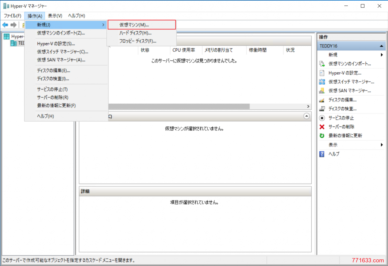Click the green refresh 最新の情報に更新 icon
This screenshot has height=266, width=388.
(x=322, y=136)
